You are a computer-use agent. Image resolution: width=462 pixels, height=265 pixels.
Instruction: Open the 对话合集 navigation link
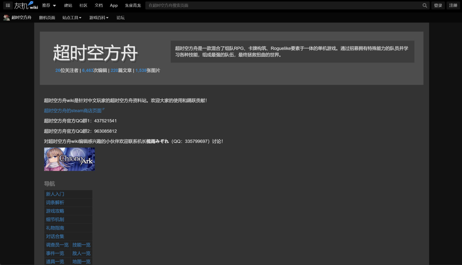click(x=55, y=236)
